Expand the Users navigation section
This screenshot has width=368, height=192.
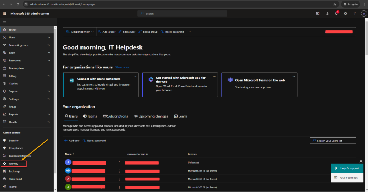tap(49, 37)
